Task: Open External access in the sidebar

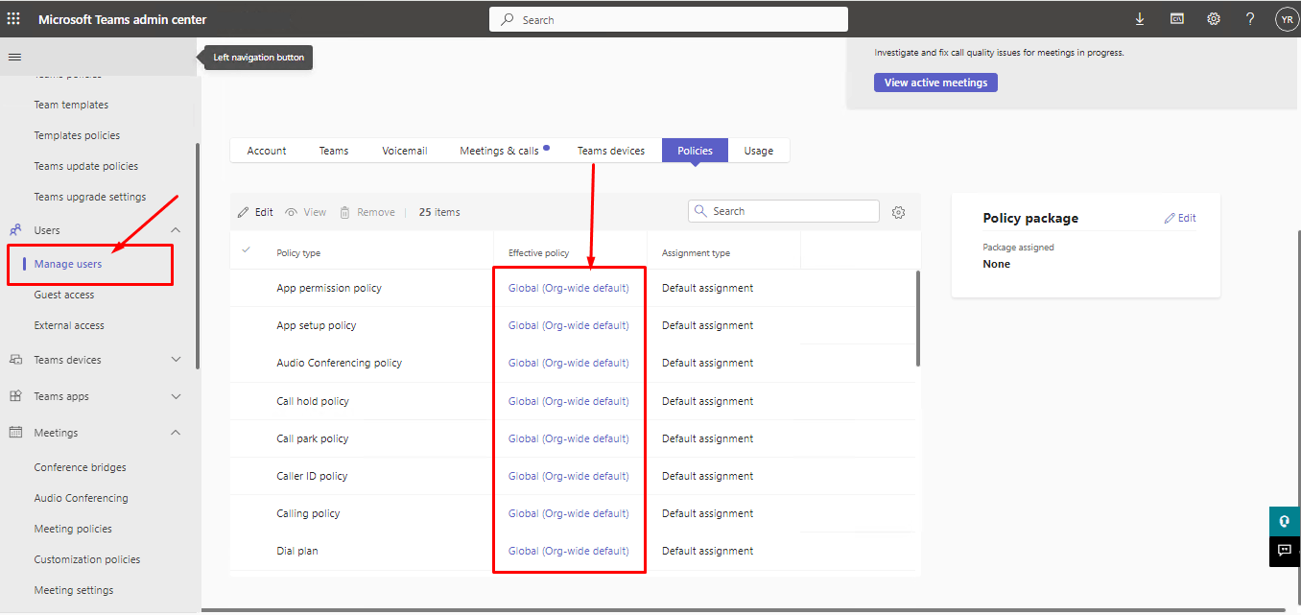Action: 69,325
